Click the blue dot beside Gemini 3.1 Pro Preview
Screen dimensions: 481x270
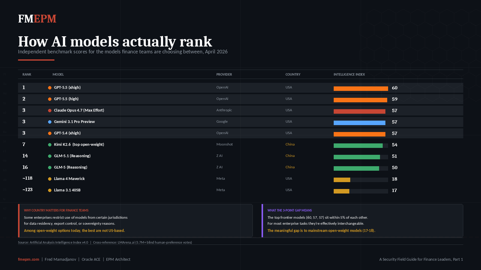[x=50, y=121]
